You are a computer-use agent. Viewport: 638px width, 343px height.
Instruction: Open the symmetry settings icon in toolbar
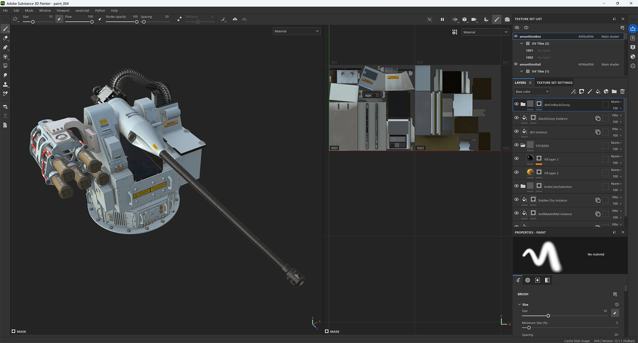pyautogui.click(x=244, y=19)
